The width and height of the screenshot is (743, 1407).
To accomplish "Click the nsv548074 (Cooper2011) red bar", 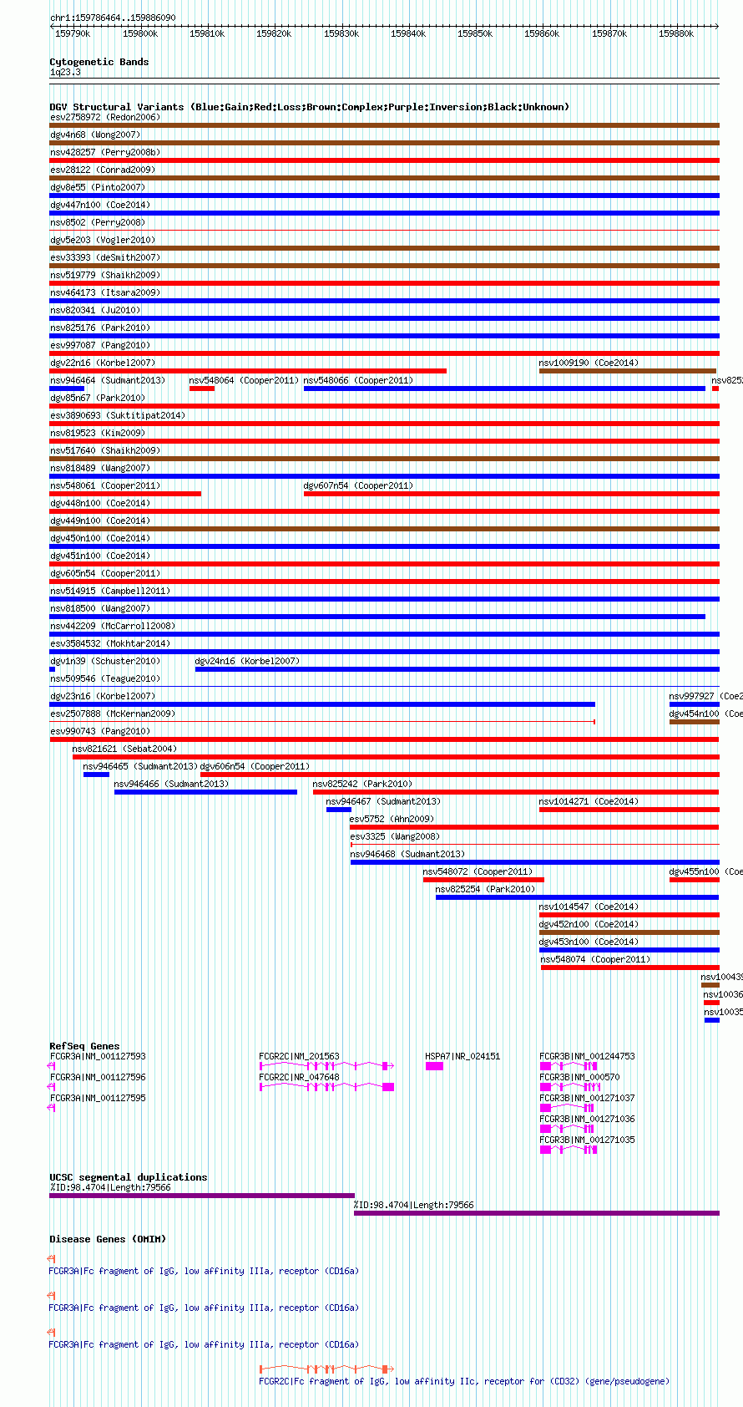I will coord(630,968).
